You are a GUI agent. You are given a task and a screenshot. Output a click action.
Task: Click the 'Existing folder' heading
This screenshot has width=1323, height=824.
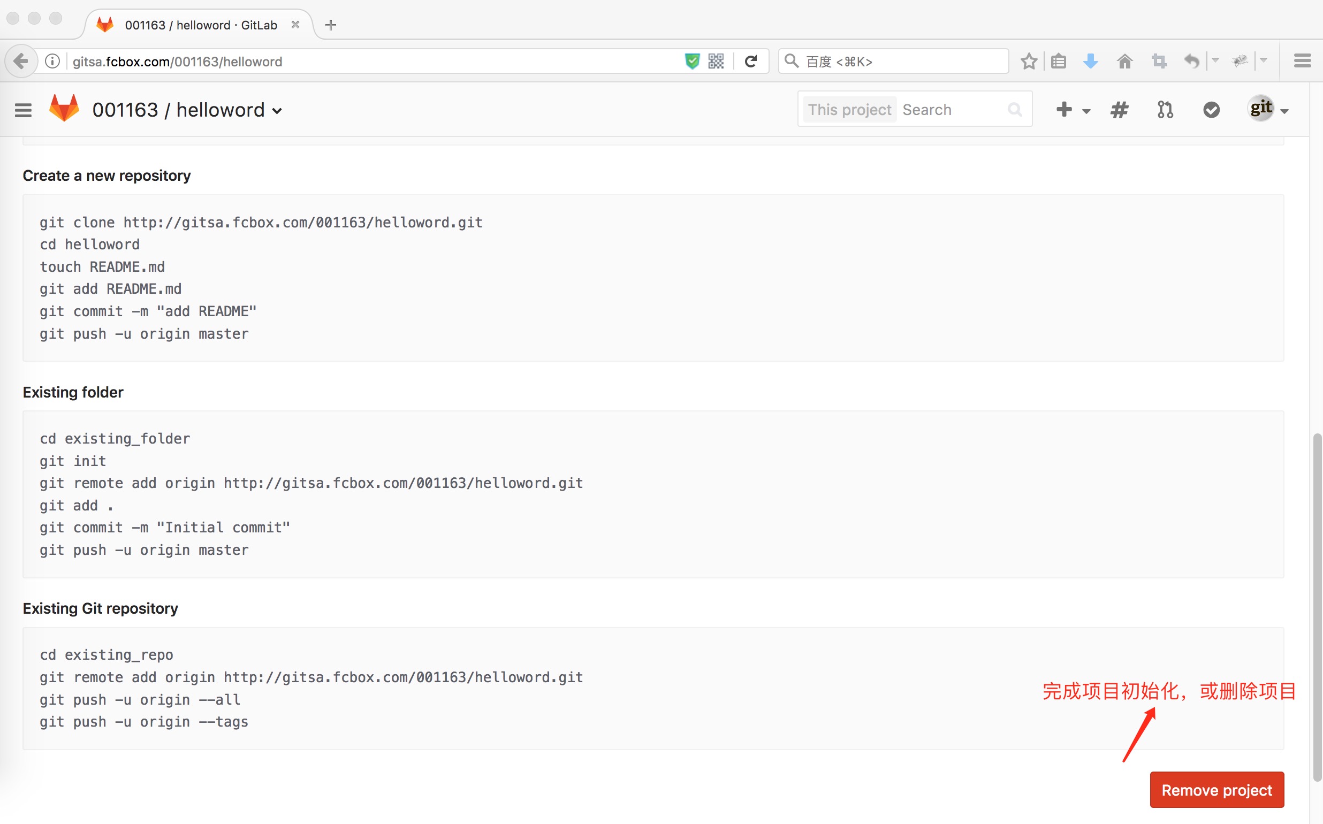coord(73,392)
